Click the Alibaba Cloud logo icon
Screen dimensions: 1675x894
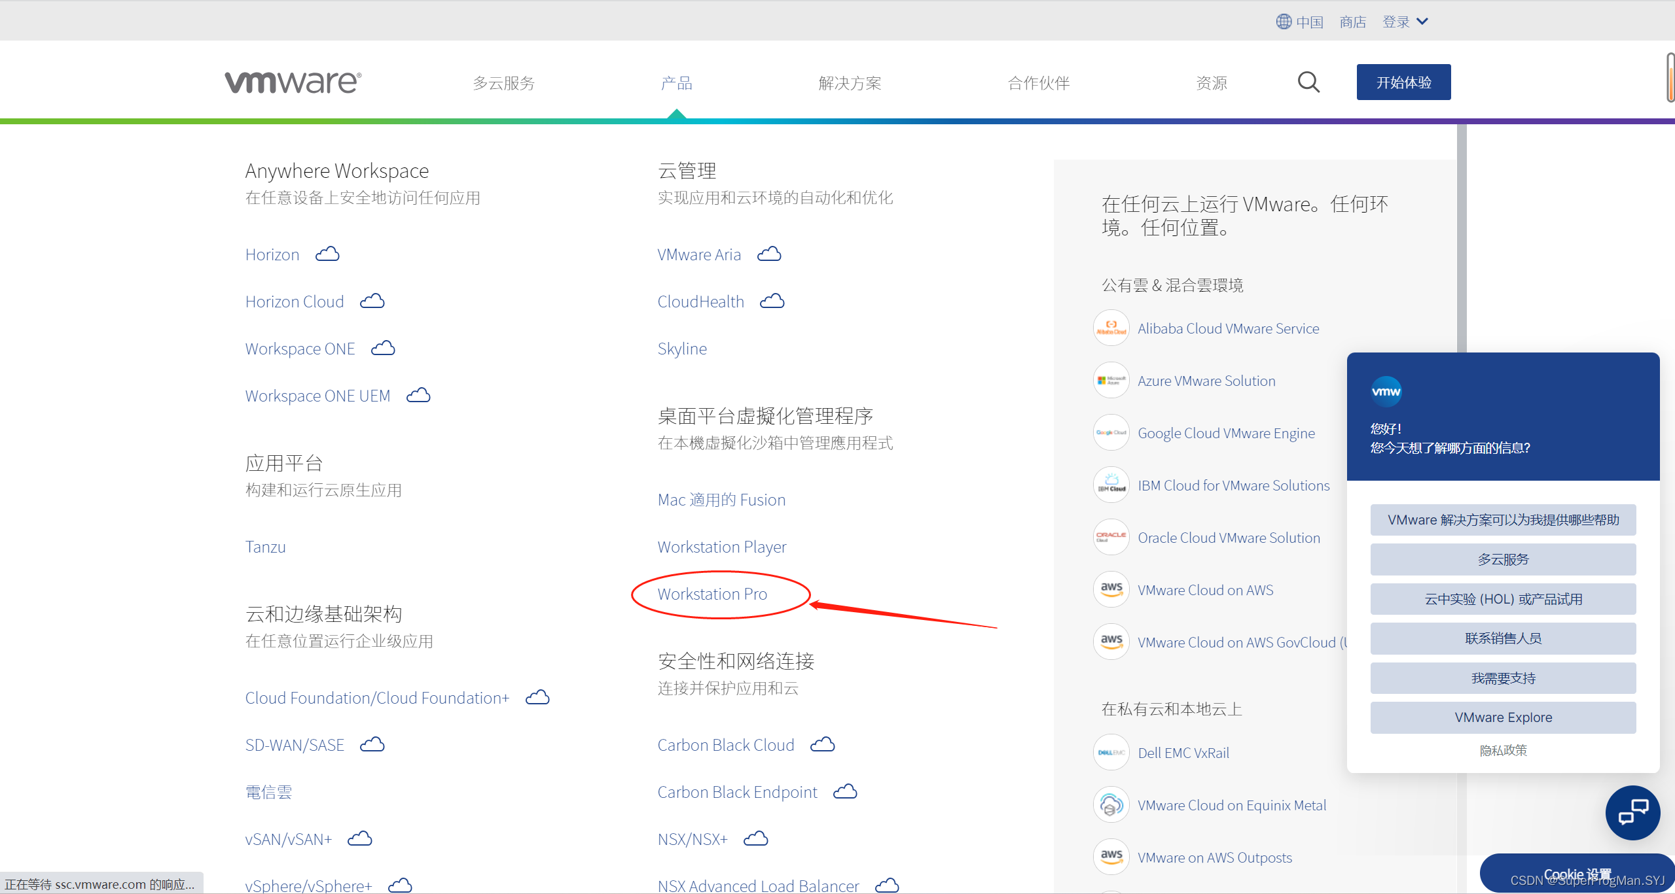[1111, 328]
